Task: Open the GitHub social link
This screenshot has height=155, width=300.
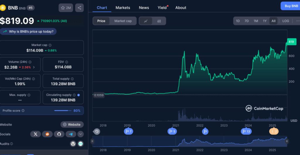Action: coord(59,134)
